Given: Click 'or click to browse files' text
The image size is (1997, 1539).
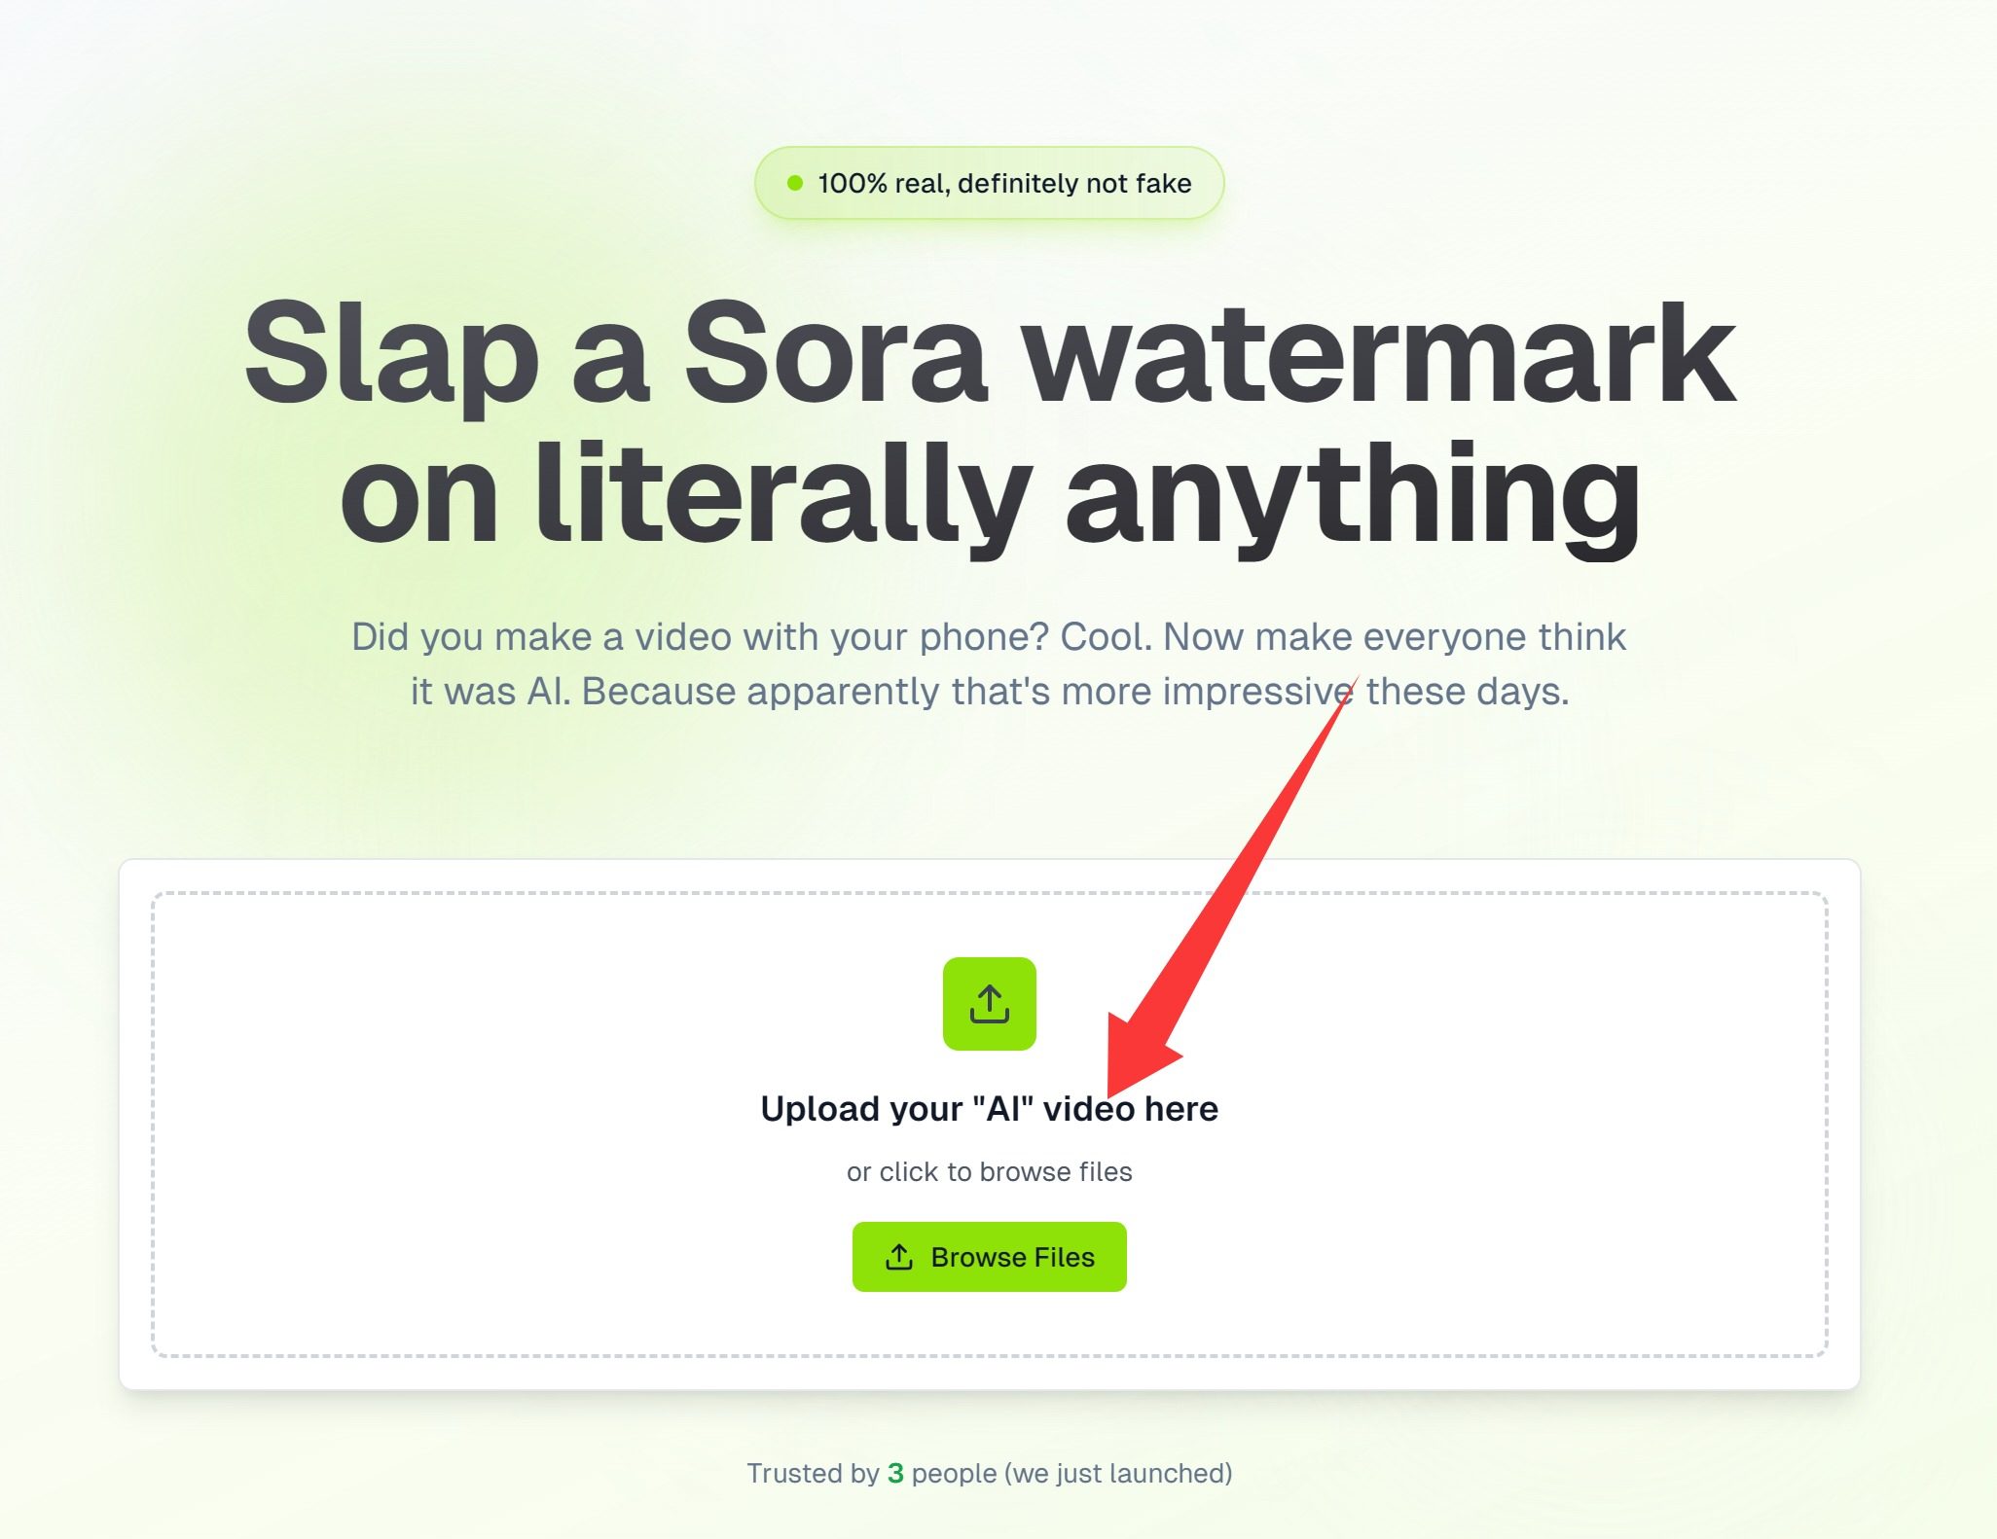Looking at the screenshot, I should (989, 1171).
